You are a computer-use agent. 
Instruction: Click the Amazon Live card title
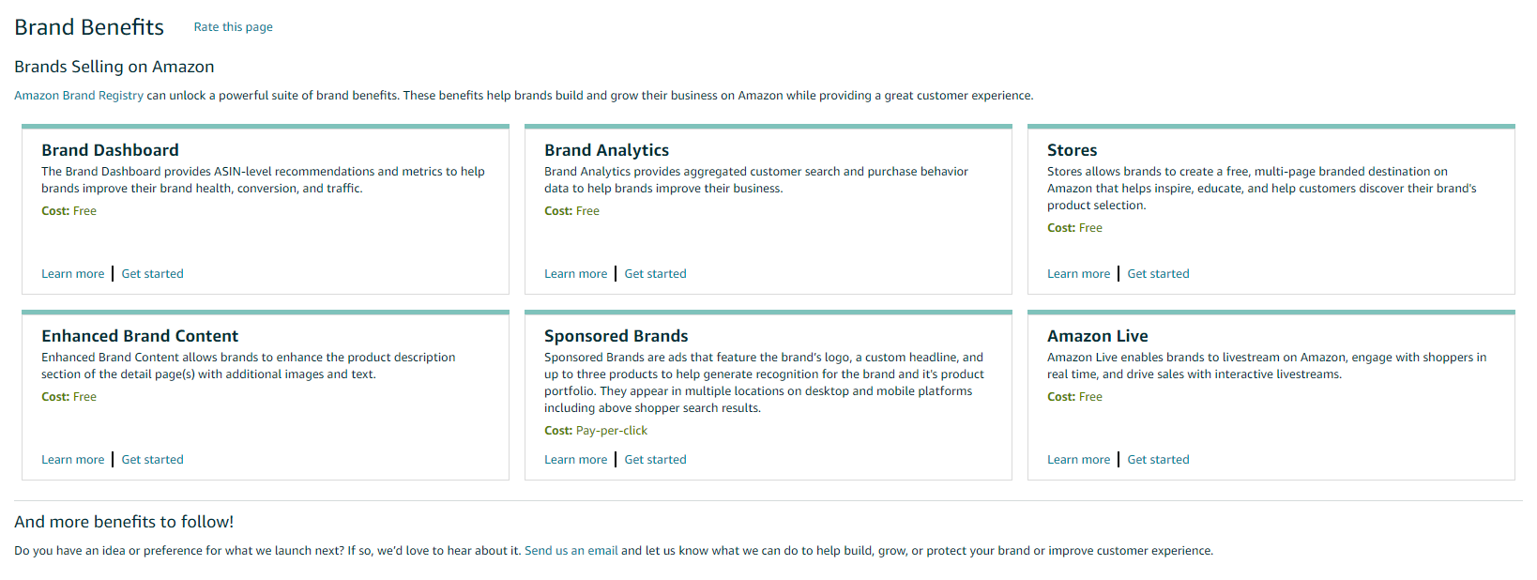[1097, 335]
